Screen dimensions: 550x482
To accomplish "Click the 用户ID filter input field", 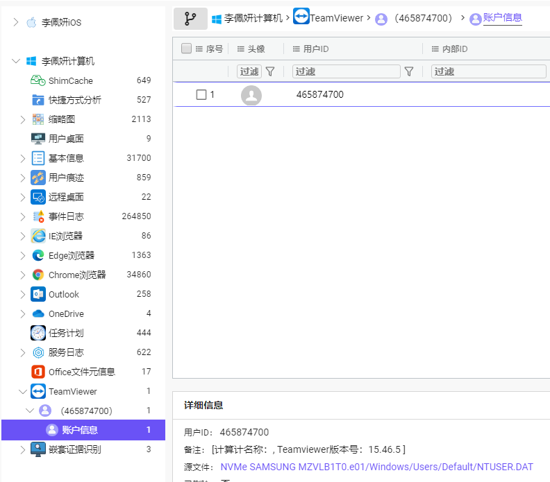I will [347, 71].
